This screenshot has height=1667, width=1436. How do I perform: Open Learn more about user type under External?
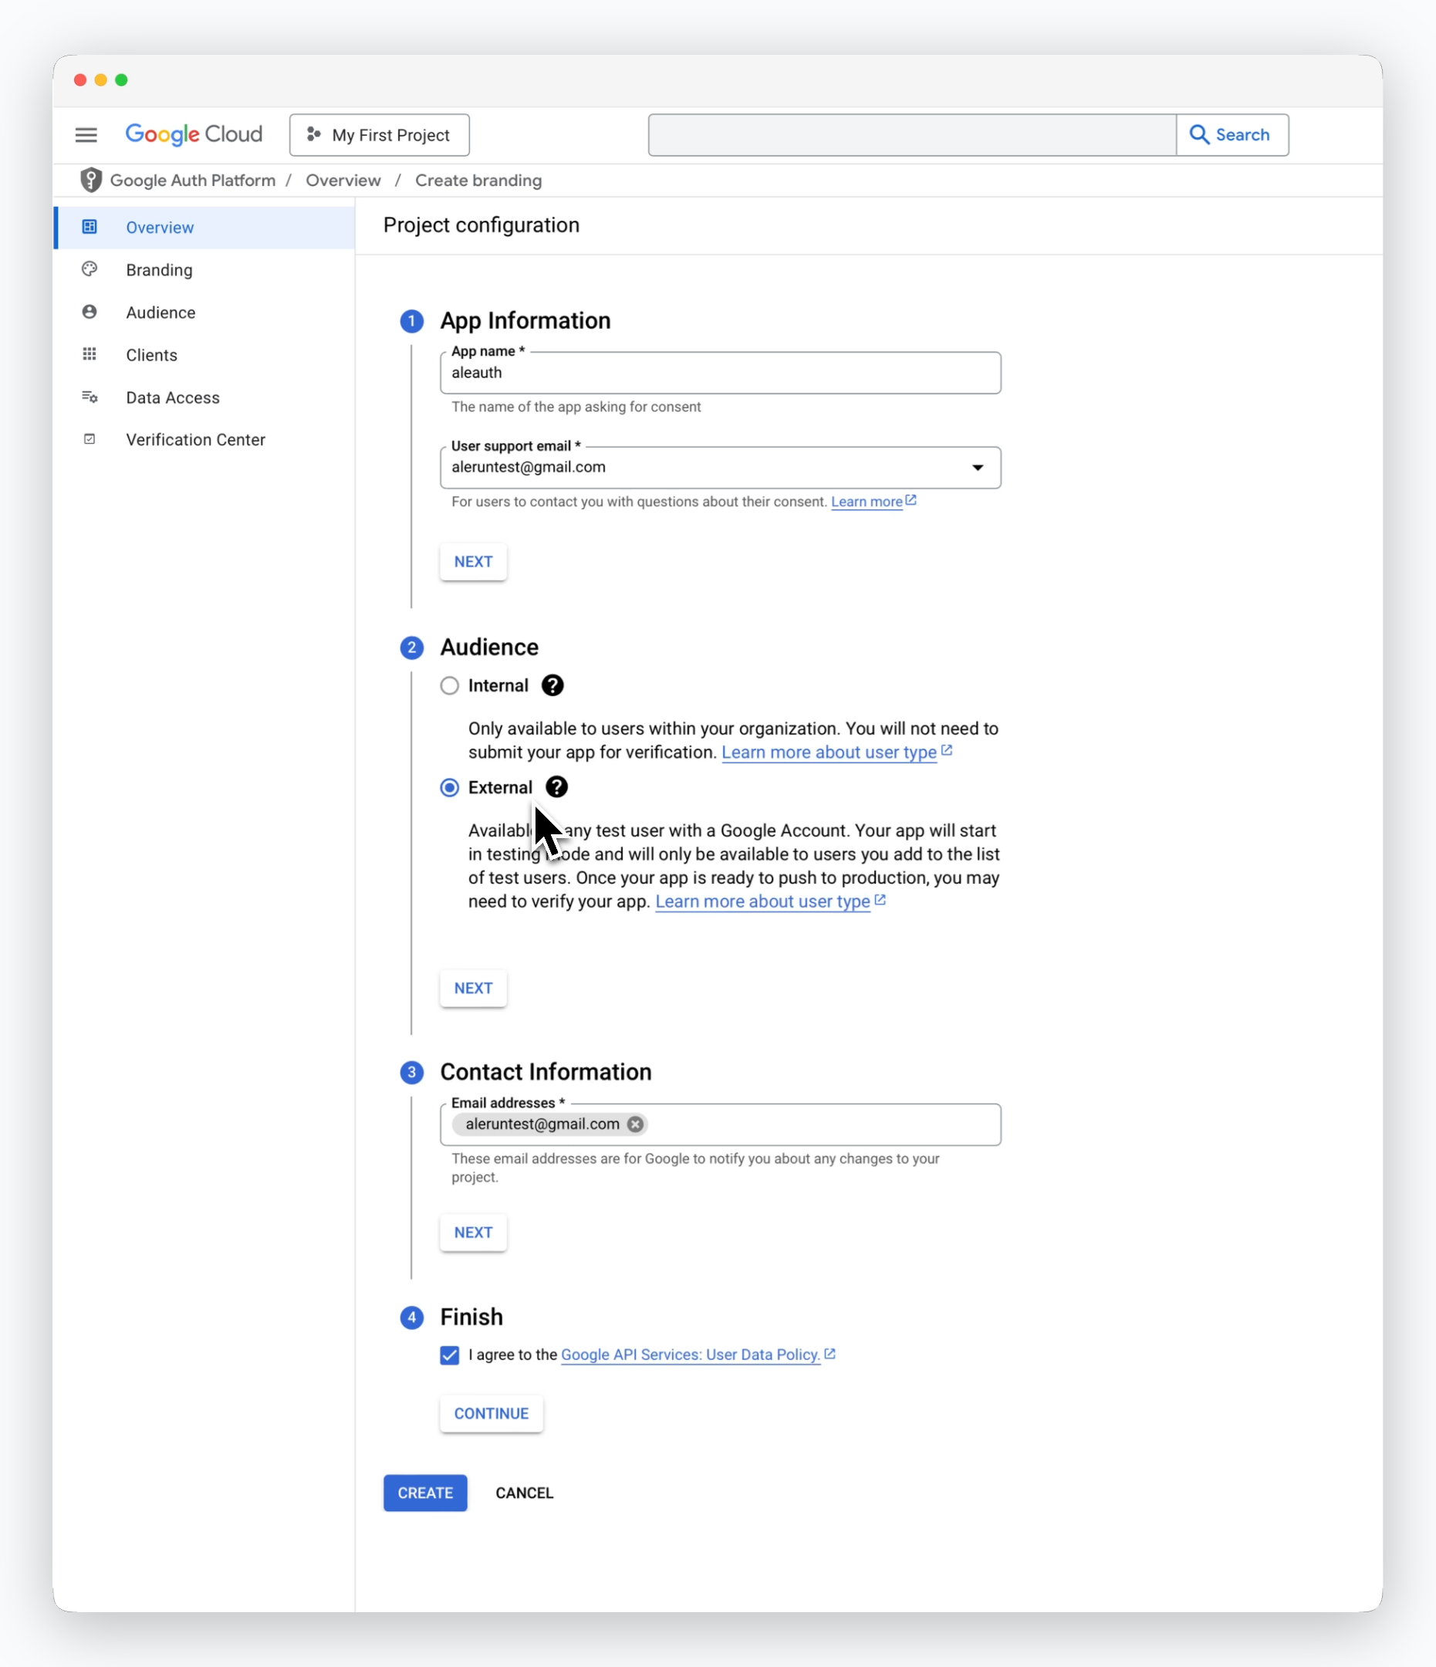point(762,901)
